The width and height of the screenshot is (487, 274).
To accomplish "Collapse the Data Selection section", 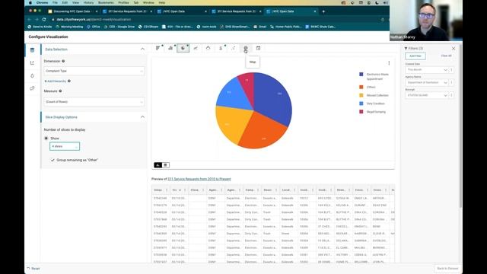I will (142, 49).
